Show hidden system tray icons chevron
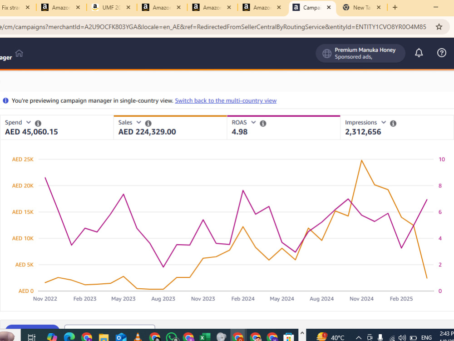Screen dimensions: 454x341 [x=359, y=337]
